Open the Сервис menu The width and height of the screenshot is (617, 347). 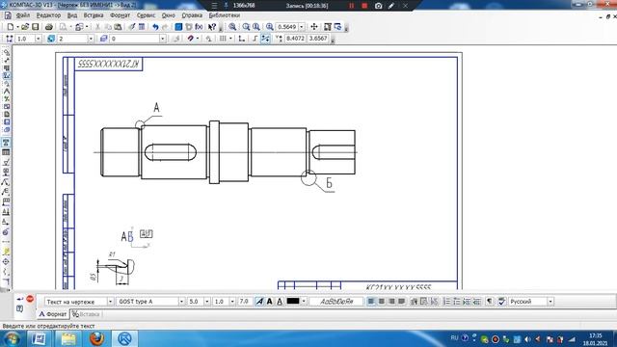pyautogui.click(x=146, y=15)
